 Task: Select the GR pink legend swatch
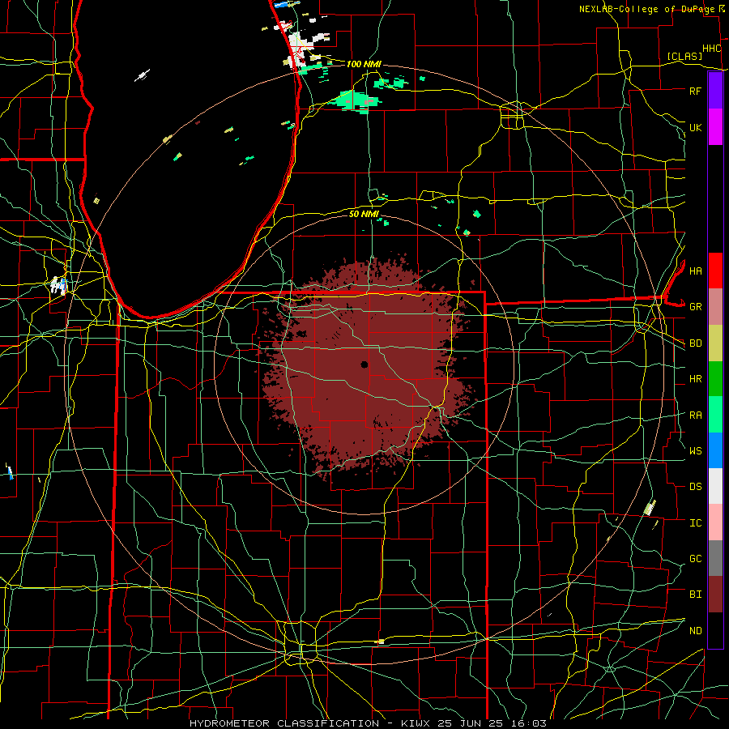tap(715, 306)
